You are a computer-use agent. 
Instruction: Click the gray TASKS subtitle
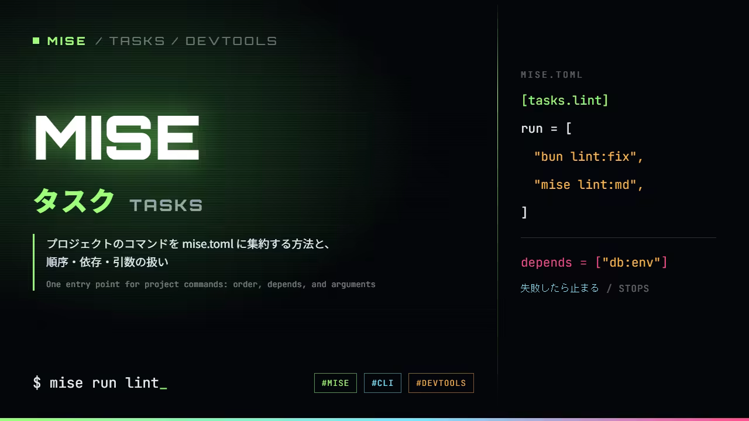(x=166, y=205)
